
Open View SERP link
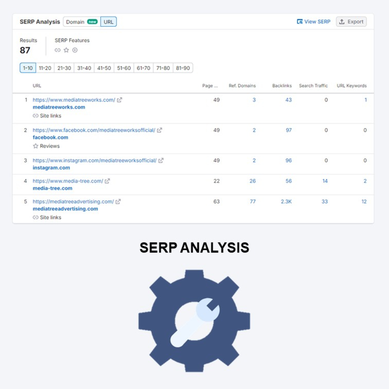(x=314, y=22)
